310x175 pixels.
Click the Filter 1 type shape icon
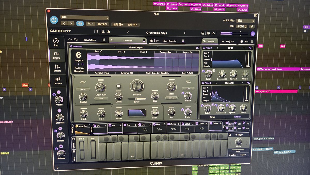pyautogui.click(x=250, y=48)
